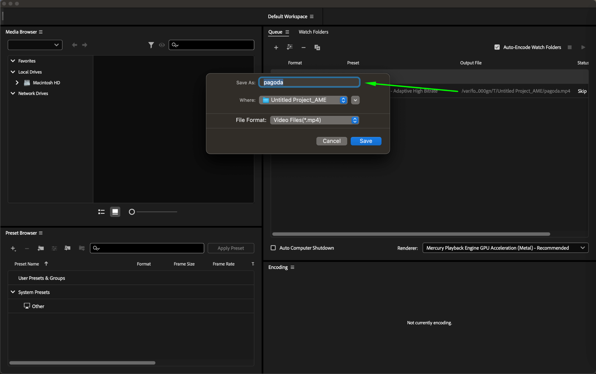
Task: Click the Add Source plus icon in Queue
Action: tap(276, 47)
